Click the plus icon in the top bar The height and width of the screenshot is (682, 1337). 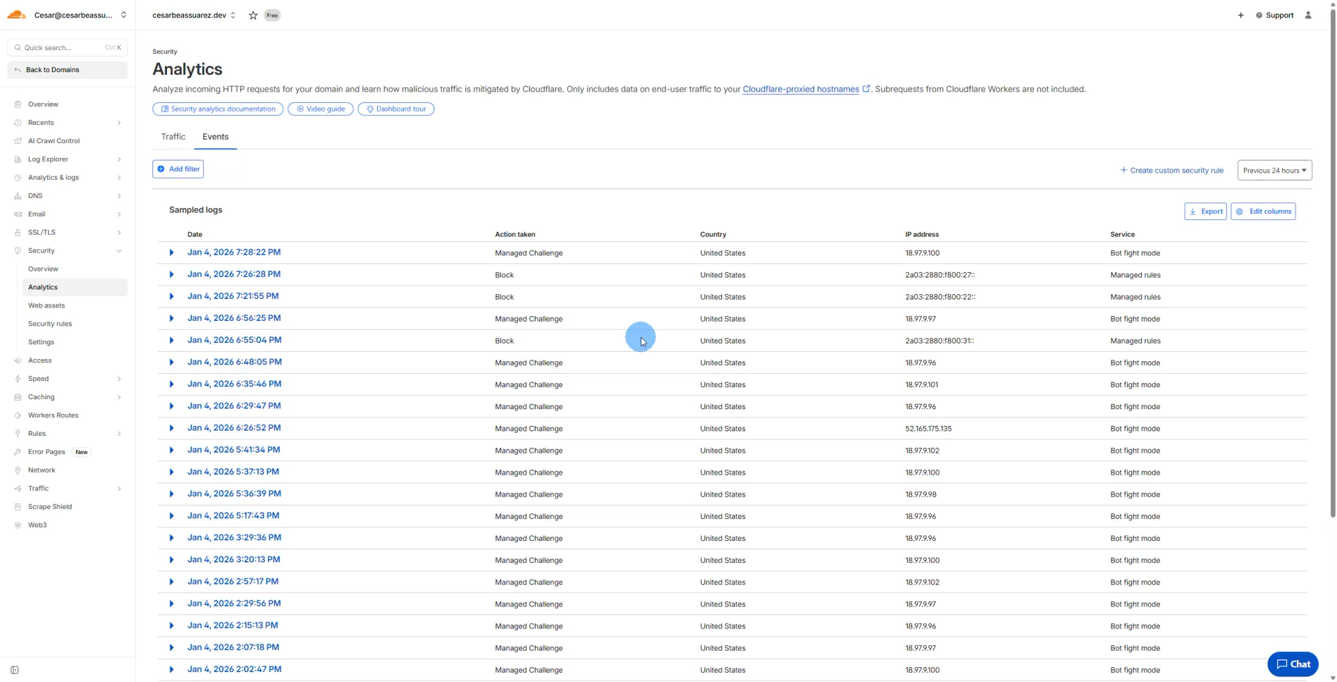coord(1241,15)
